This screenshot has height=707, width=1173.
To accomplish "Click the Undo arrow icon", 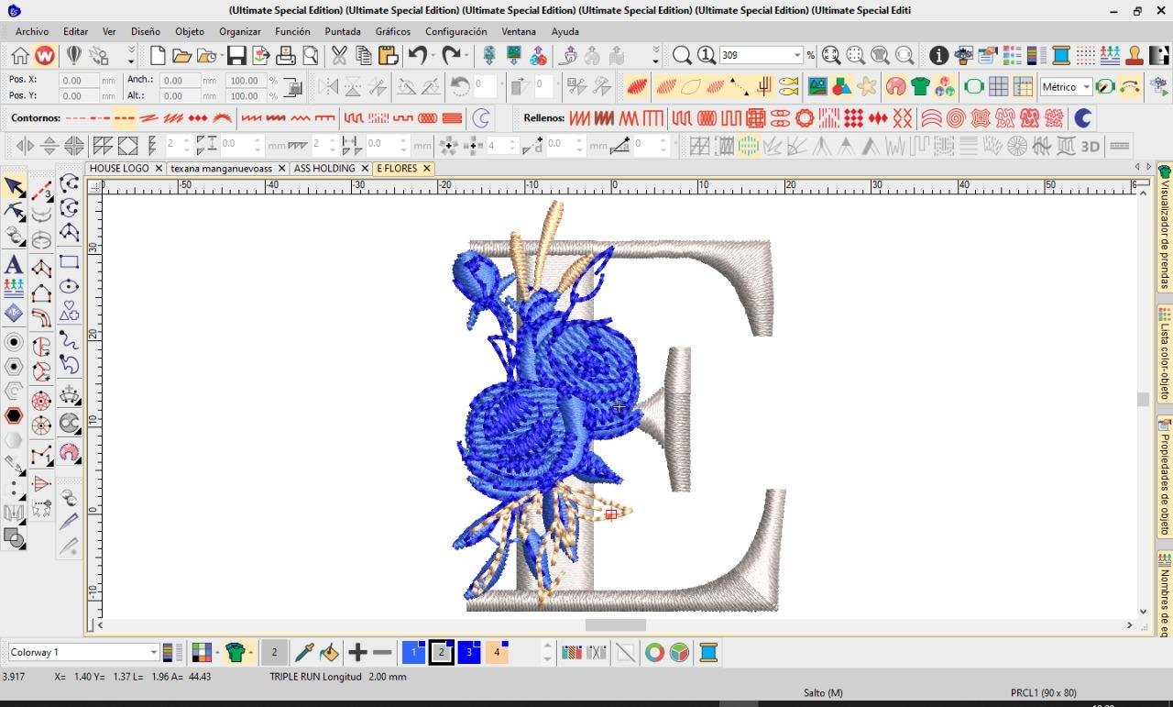I will pyautogui.click(x=418, y=56).
